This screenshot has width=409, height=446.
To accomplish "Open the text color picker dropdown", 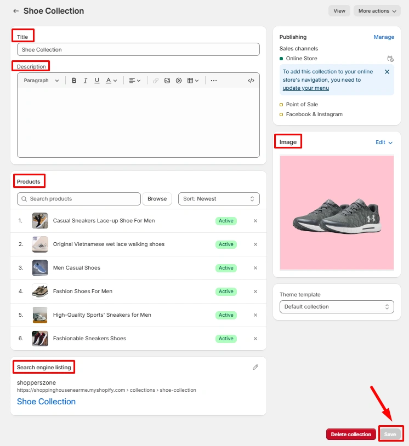I will 111,81.
